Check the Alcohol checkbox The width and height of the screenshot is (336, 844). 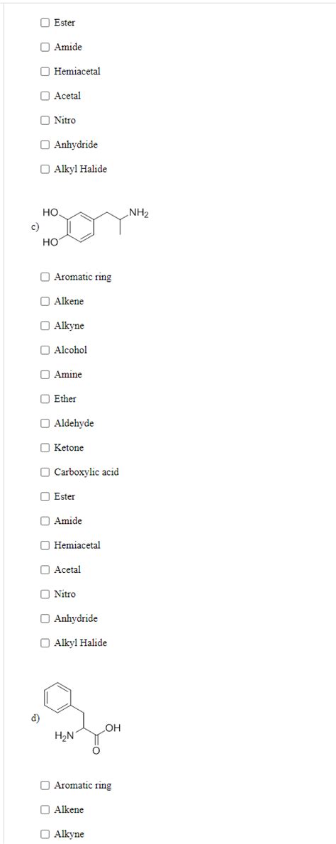tap(45, 350)
